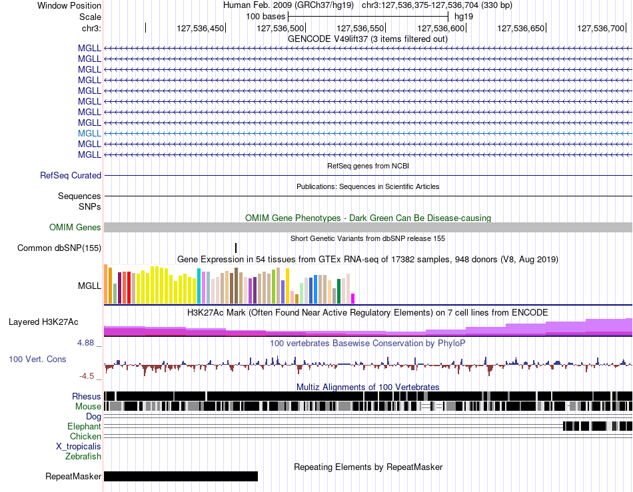Click the OMIM Genes gray bar
The height and width of the screenshot is (492, 633).
tap(368, 227)
